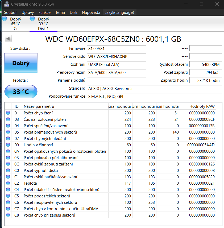The width and height of the screenshot is (224, 228).
Task: Click status dot for C0 Počet vypnutí disku
Action: 8,170
